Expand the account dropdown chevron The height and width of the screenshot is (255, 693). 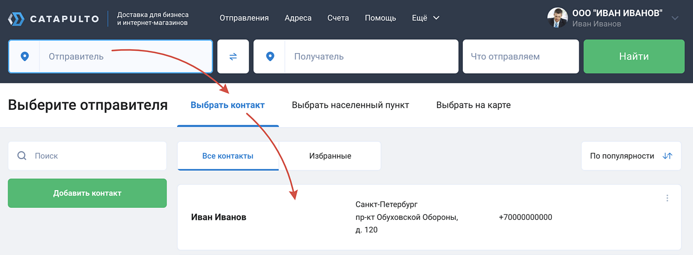675,18
